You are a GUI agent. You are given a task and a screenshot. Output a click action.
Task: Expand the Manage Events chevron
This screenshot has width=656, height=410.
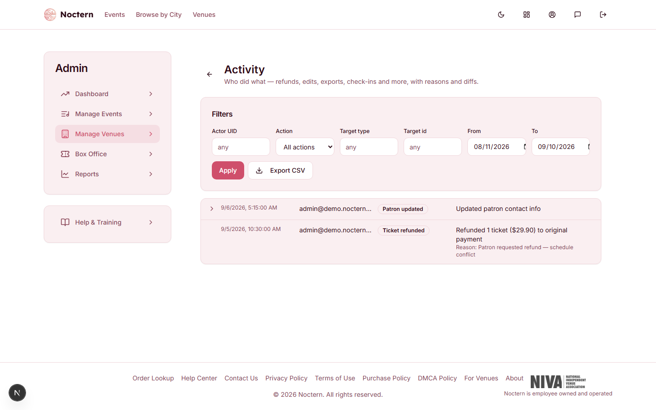151,114
